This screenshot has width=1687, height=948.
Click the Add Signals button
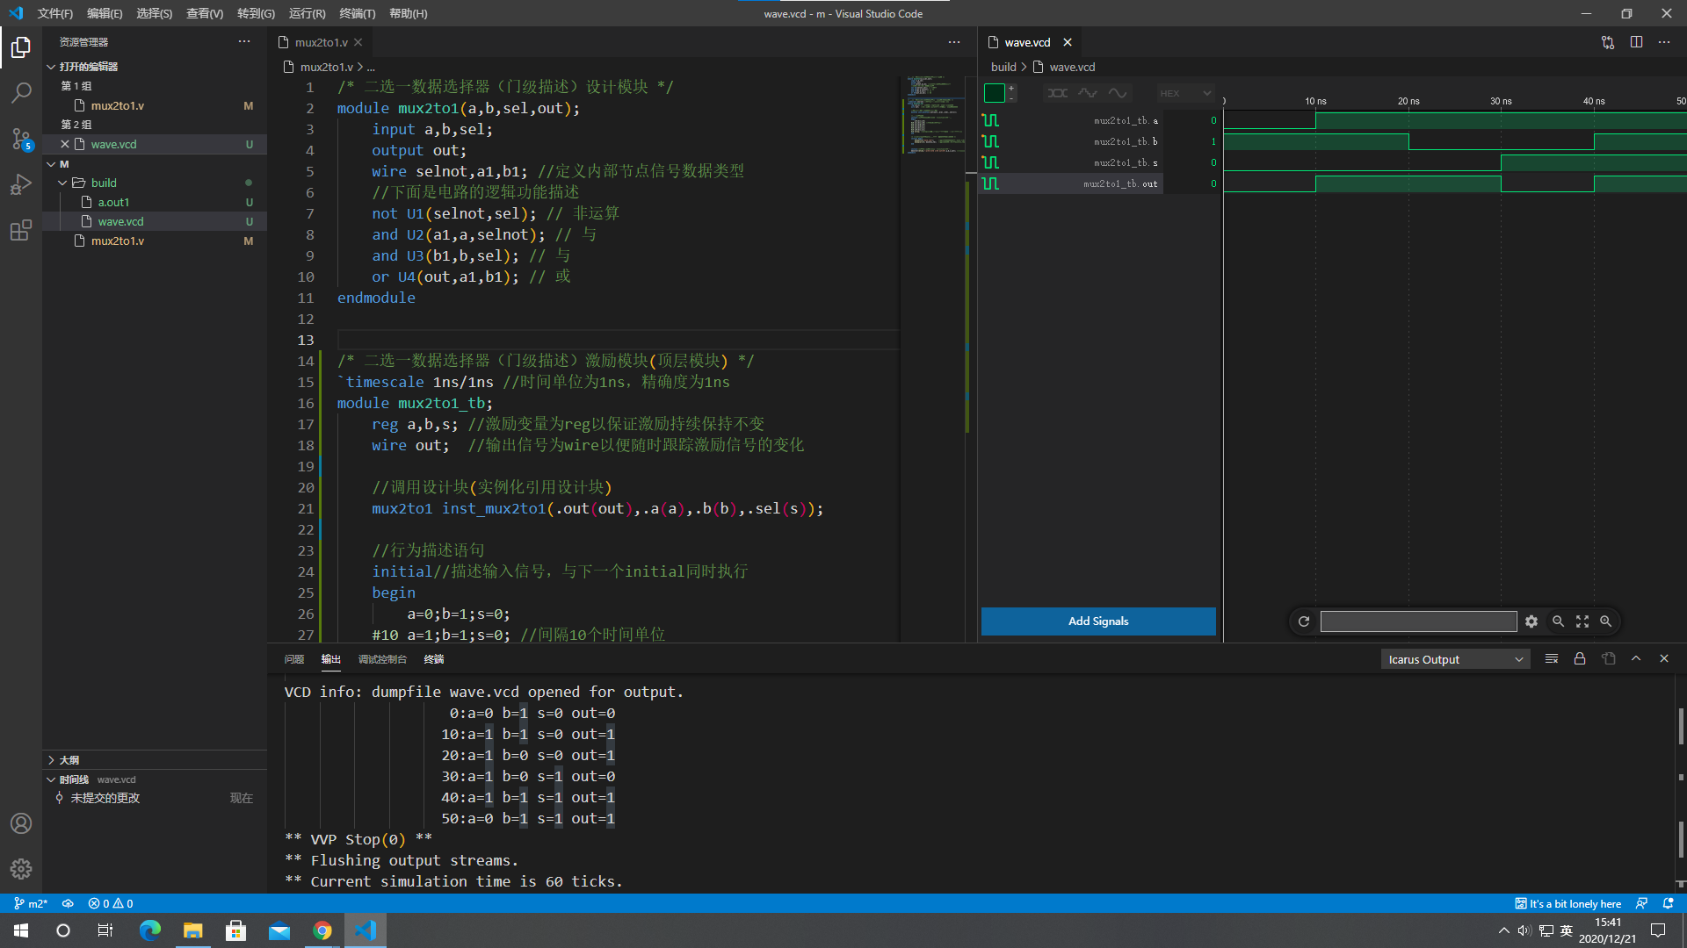tap(1097, 621)
